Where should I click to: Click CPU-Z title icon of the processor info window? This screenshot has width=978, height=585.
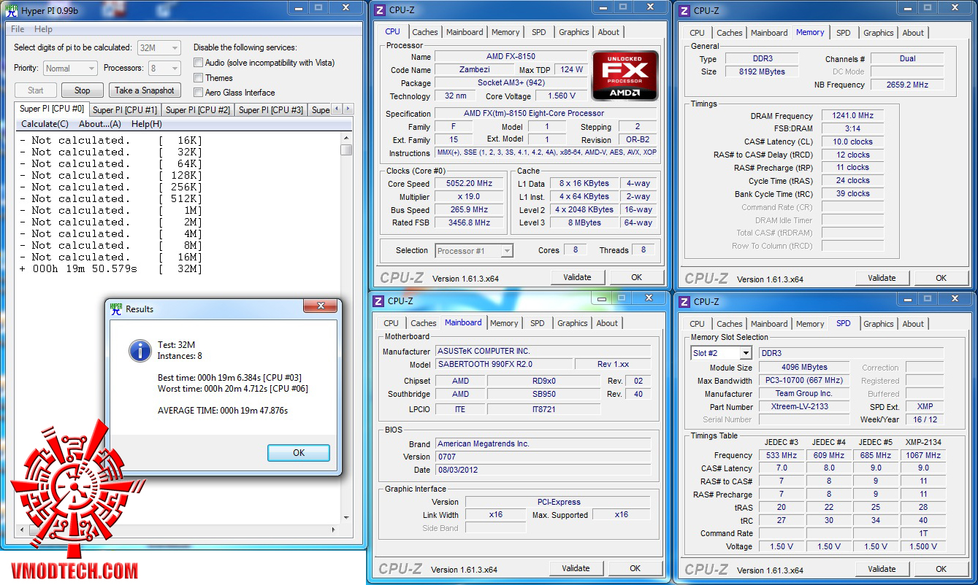378,10
